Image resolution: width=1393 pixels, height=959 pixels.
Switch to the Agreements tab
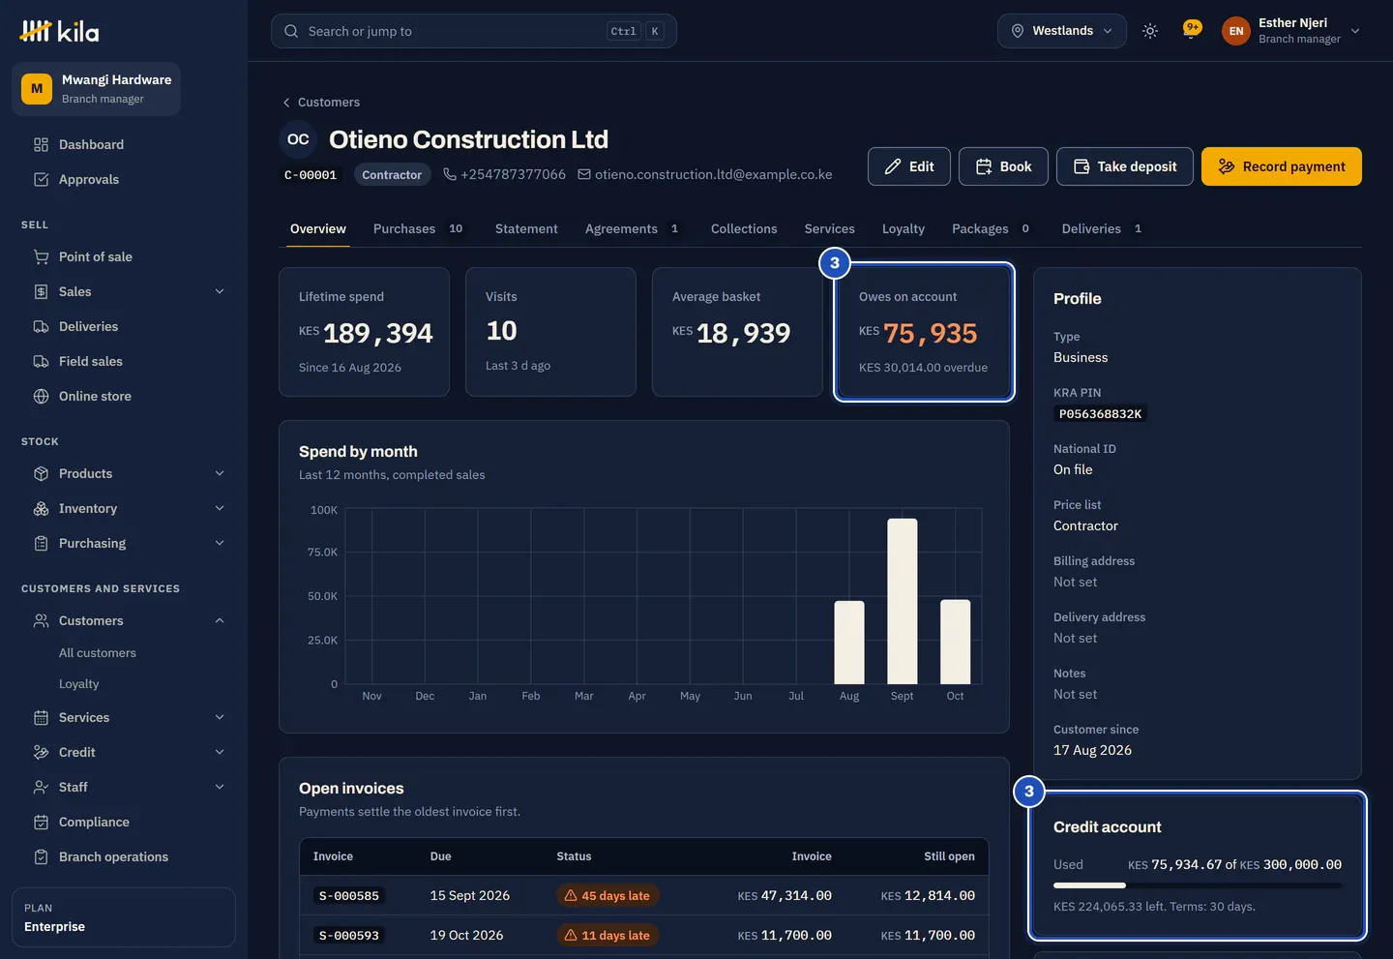632,228
